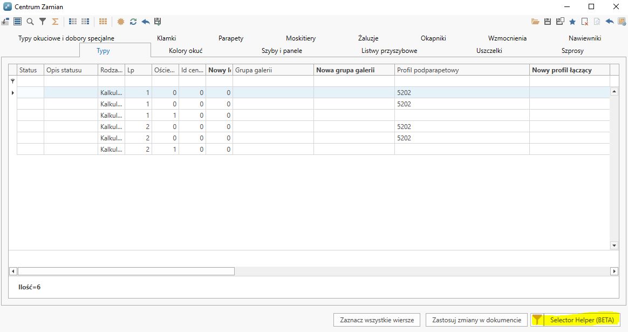
Task: Click the horizontal scrollbar right arrow
Action: tap(614, 272)
